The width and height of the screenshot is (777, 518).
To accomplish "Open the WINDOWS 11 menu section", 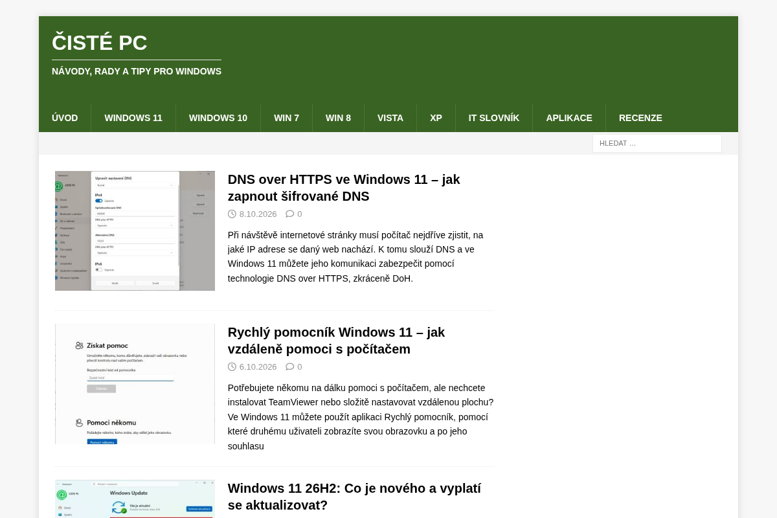I will 133,118.
